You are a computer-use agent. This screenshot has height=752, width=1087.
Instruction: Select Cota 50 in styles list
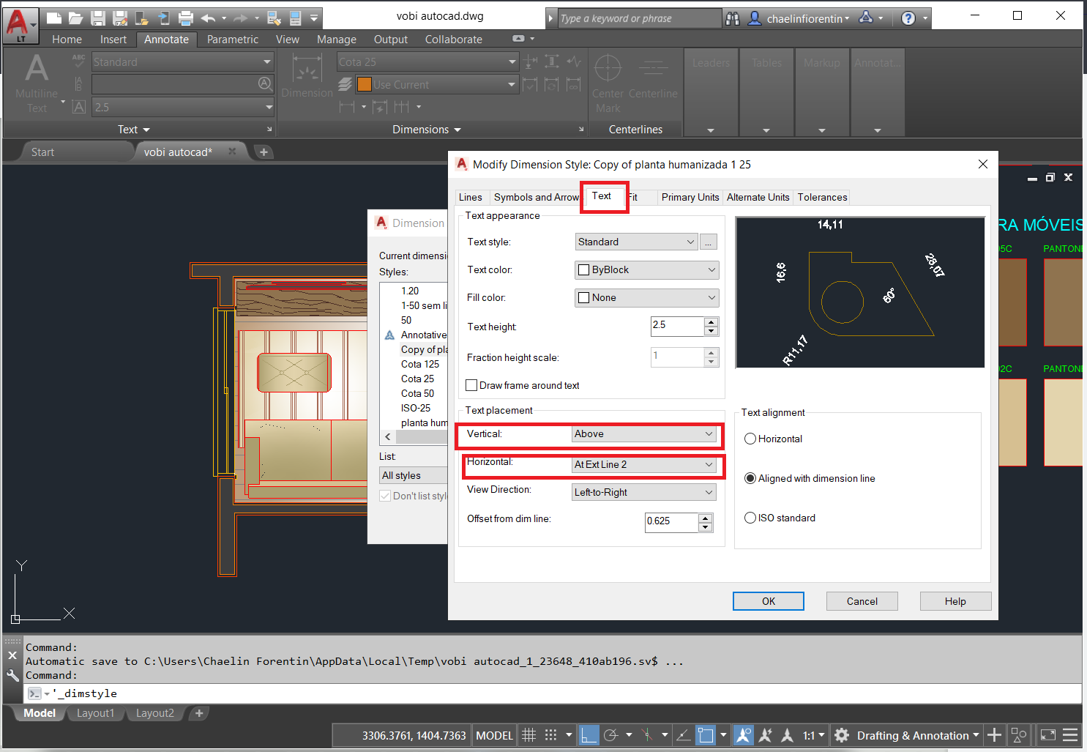(417, 393)
